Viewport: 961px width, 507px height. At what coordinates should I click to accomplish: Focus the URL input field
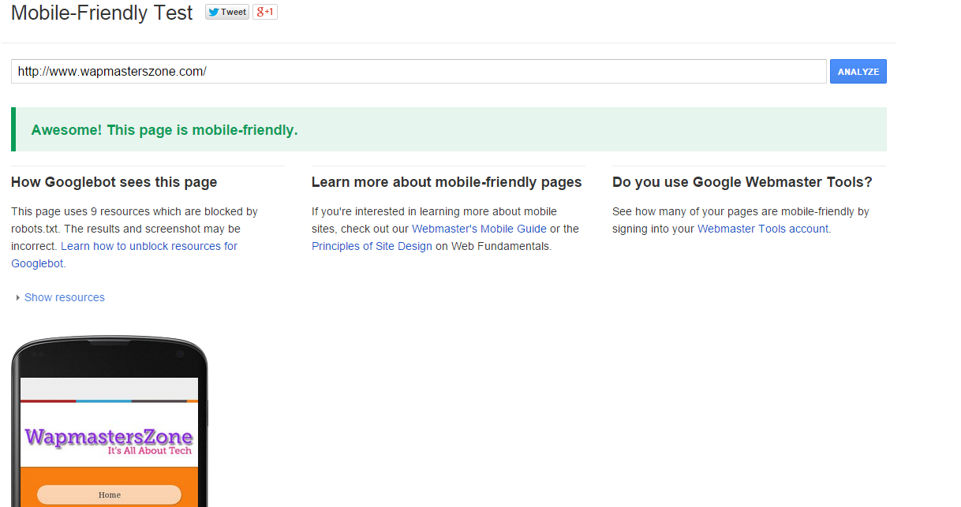pos(419,72)
